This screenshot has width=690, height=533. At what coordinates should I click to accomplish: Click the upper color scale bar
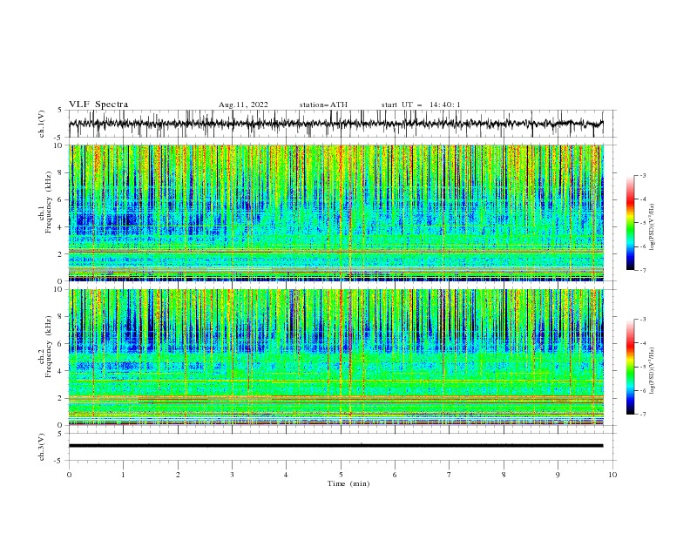630,222
